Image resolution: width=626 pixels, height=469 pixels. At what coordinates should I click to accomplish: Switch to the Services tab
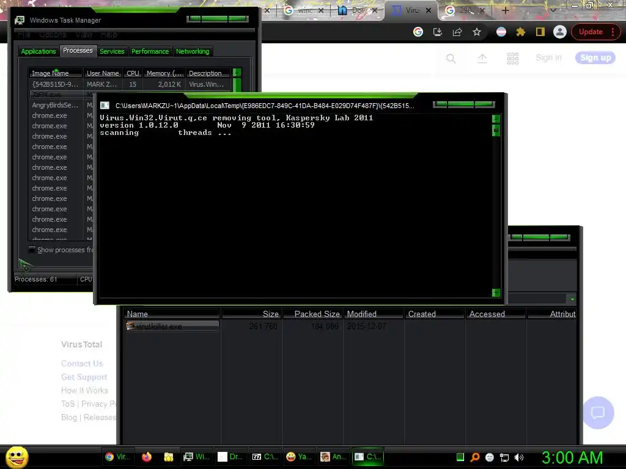tap(112, 51)
